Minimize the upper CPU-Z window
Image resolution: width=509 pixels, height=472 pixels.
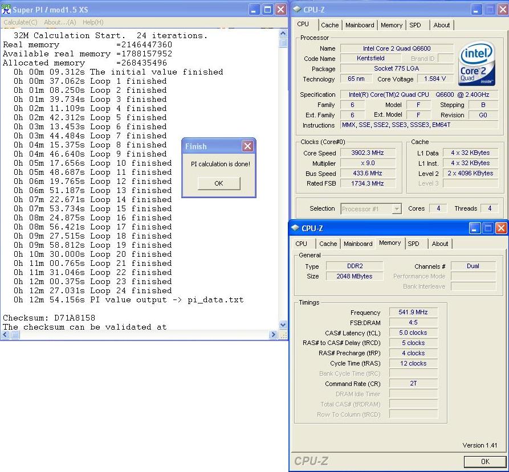(x=476, y=10)
